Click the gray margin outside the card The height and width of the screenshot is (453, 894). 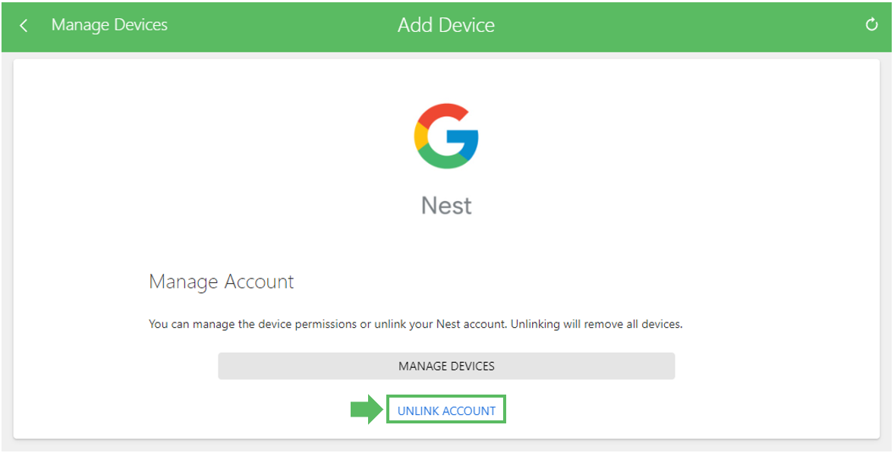(7, 250)
